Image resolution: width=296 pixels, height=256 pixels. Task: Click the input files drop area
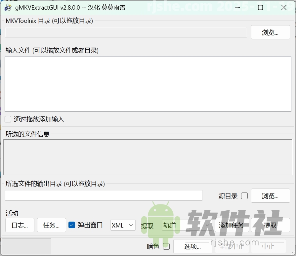[x=148, y=84]
